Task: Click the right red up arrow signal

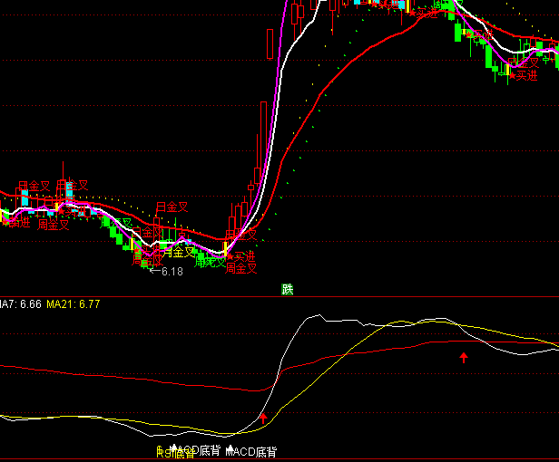Action: (464, 358)
